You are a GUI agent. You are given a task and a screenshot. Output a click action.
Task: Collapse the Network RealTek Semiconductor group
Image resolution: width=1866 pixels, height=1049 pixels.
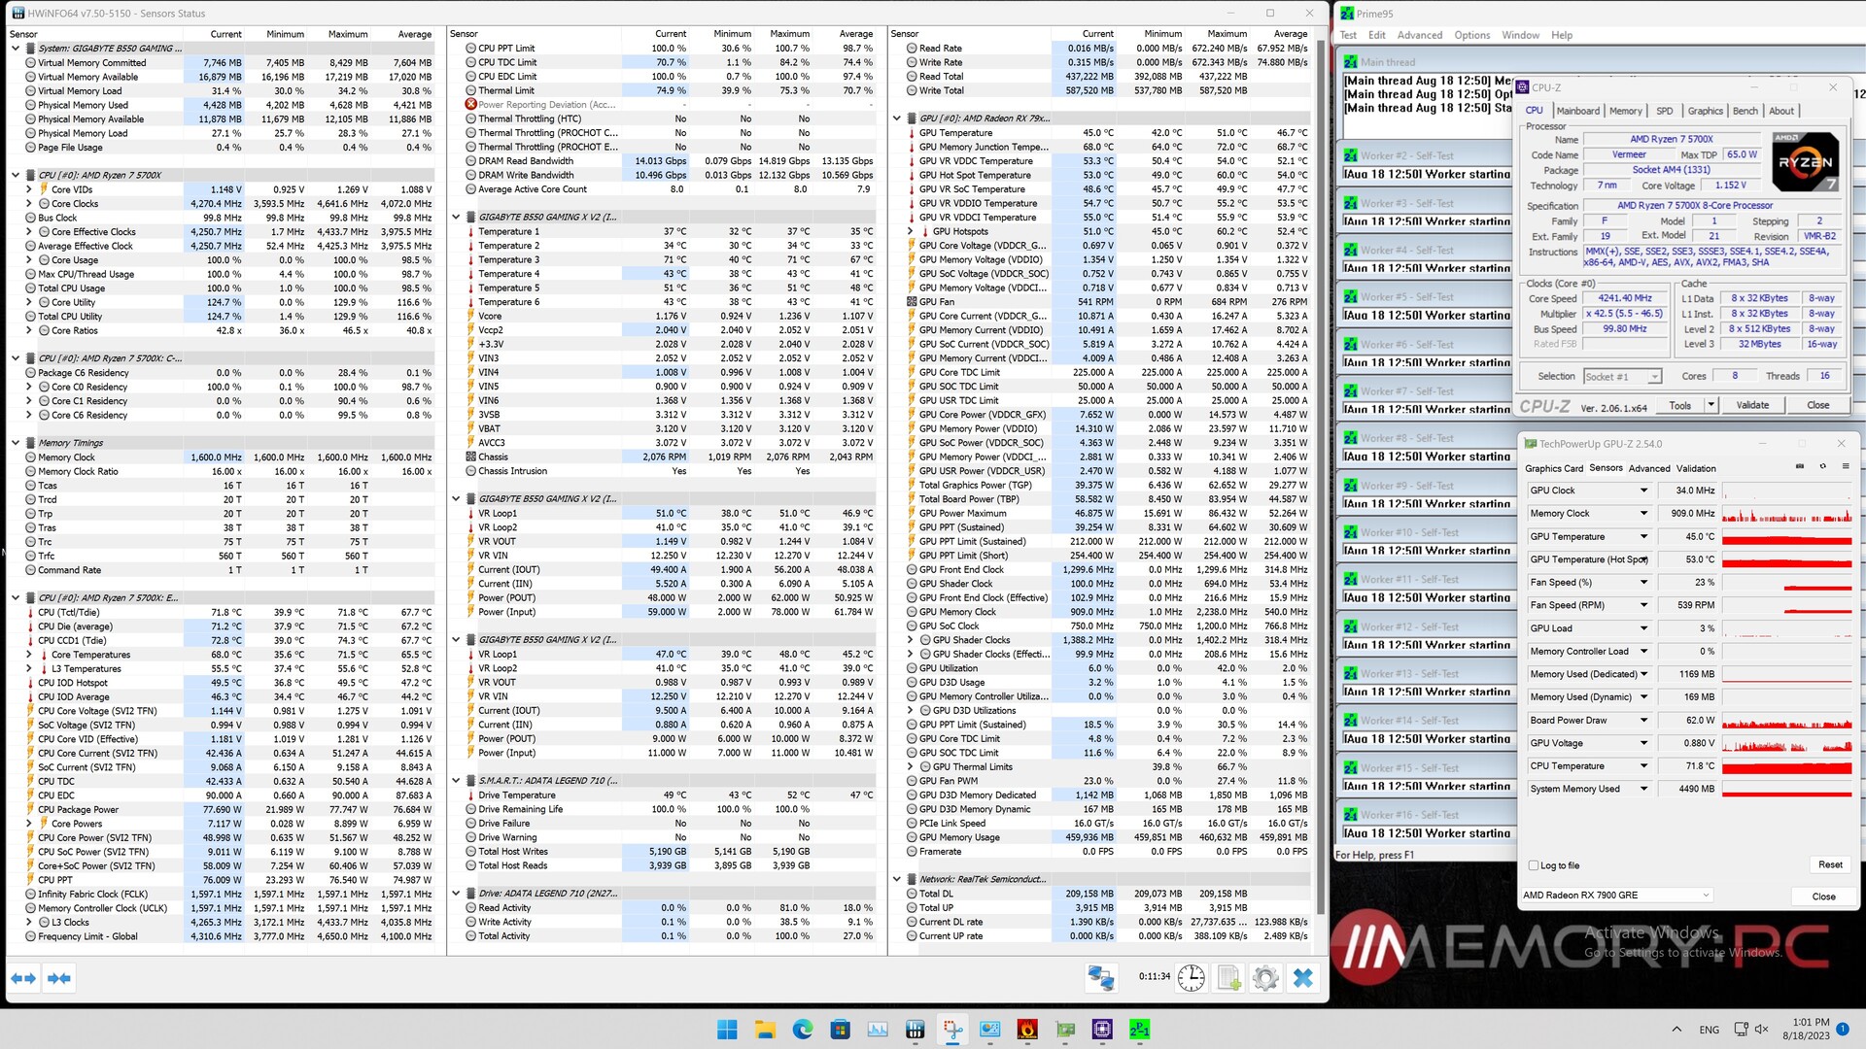[x=897, y=879]
